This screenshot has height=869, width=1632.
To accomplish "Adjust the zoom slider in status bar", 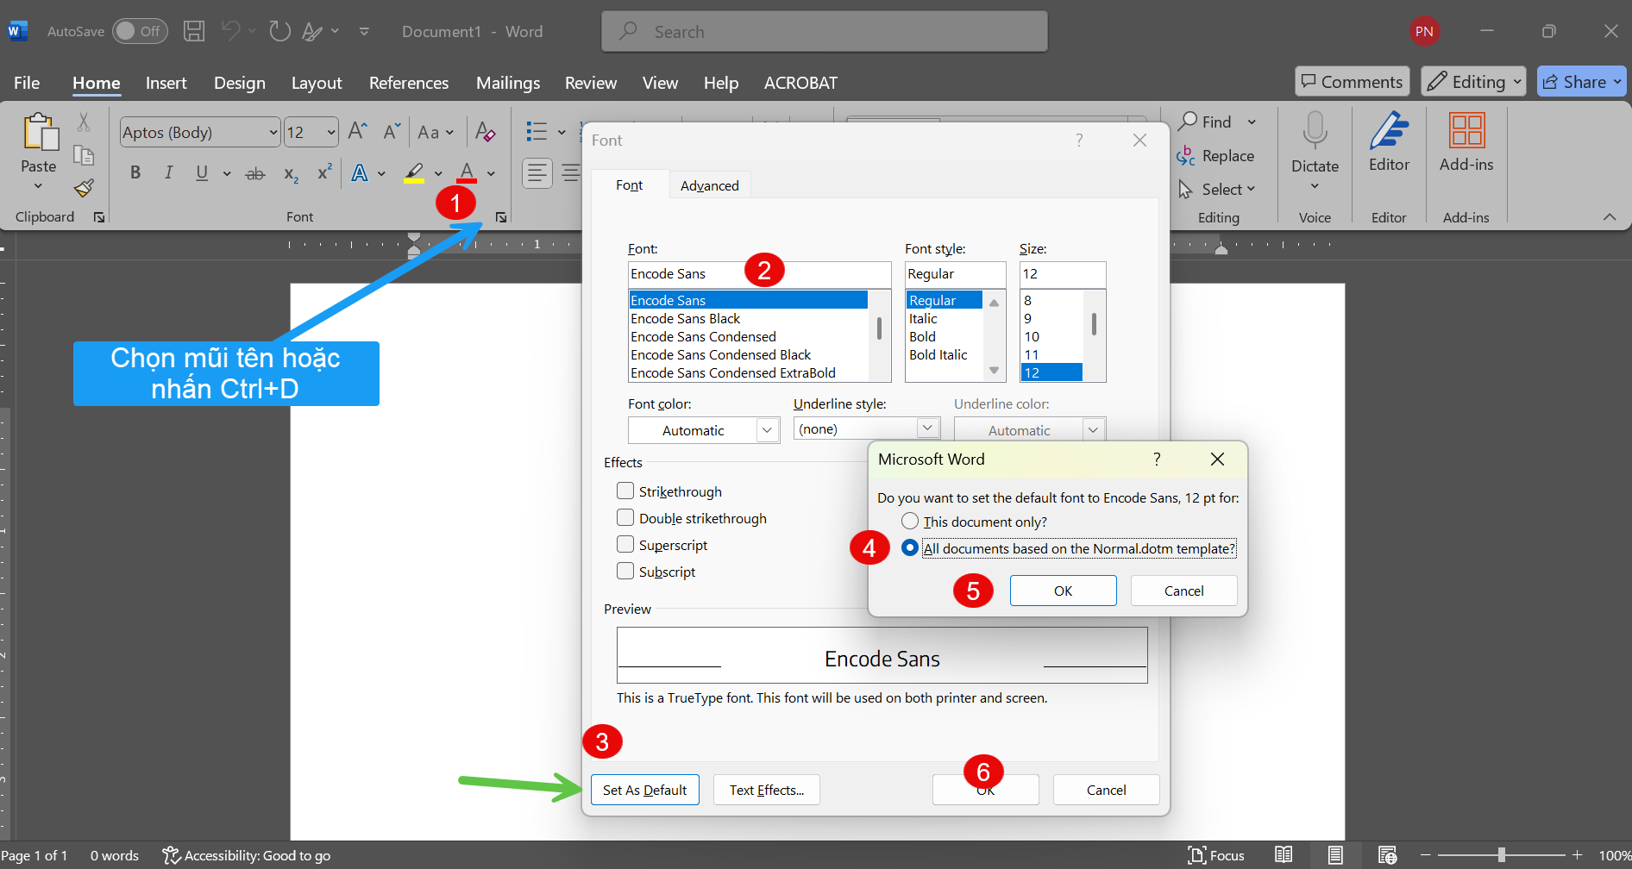I will (1502, 854).
